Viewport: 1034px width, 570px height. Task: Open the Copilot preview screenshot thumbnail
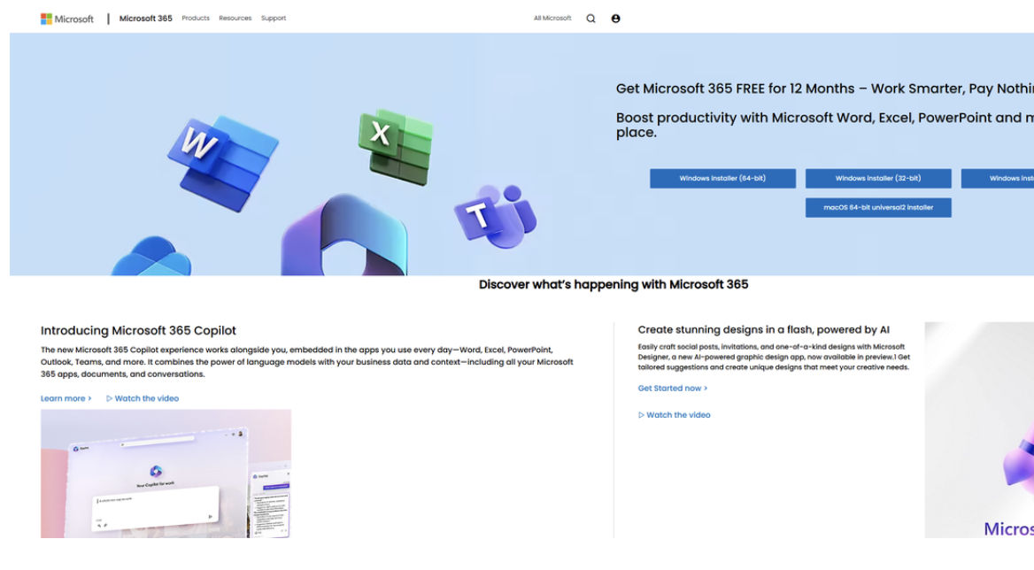pyautogui.click(x=166, y=474)
